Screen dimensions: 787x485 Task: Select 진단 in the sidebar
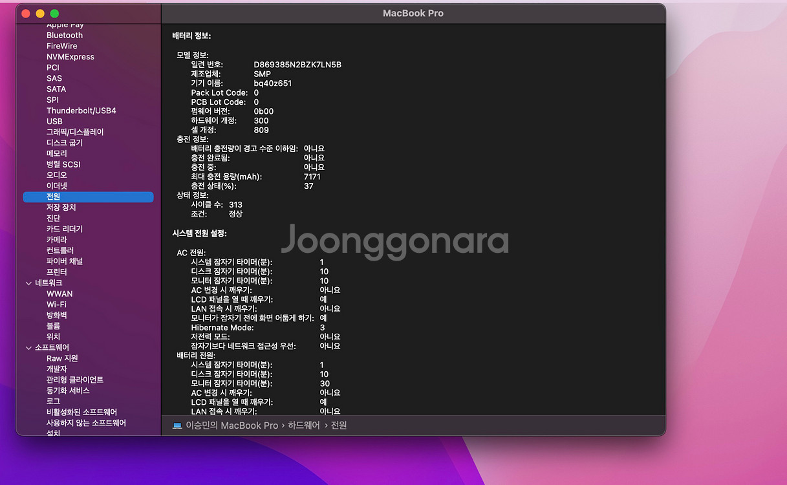[54, 219]
